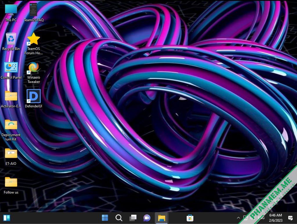297x224 pixels.
Task: Launch Microsoft Store from the taskbar
Action: 190,218
